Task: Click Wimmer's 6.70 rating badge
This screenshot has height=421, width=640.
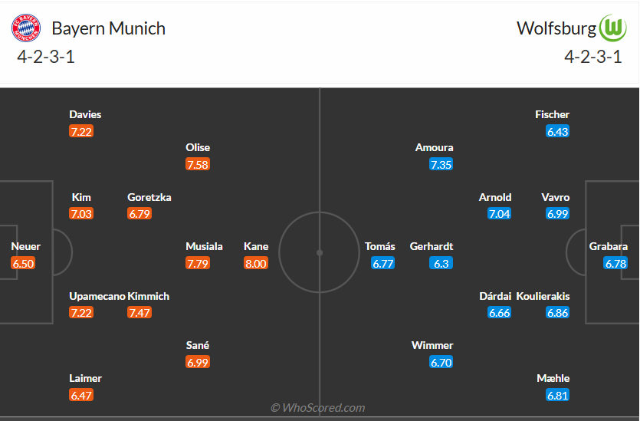Action: [x=441, y=363]
